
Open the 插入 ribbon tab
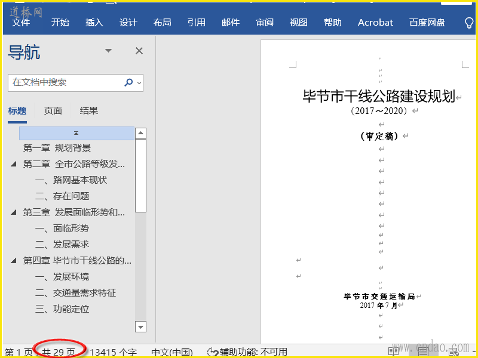94,22
